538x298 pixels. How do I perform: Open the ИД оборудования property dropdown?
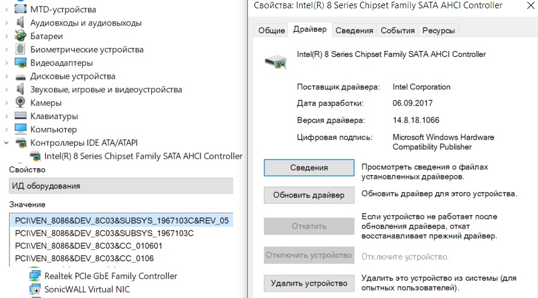click(x=121, y=186)
